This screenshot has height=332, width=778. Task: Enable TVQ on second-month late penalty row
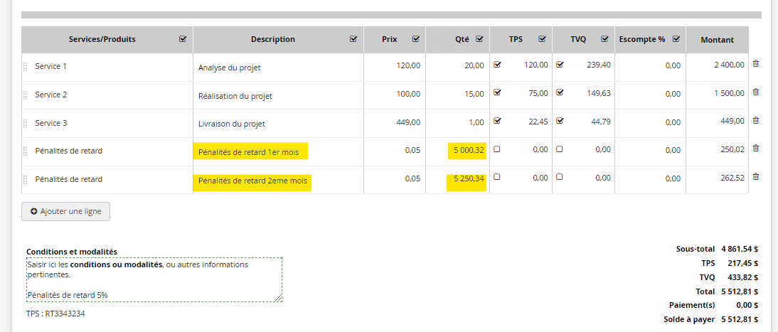pos(560,178)
